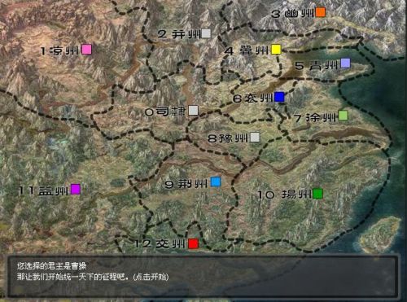This screenshot has height=302, width=407.
Task: Click the pink swatch beside 1凉州
Action: [x=87, y=50]
